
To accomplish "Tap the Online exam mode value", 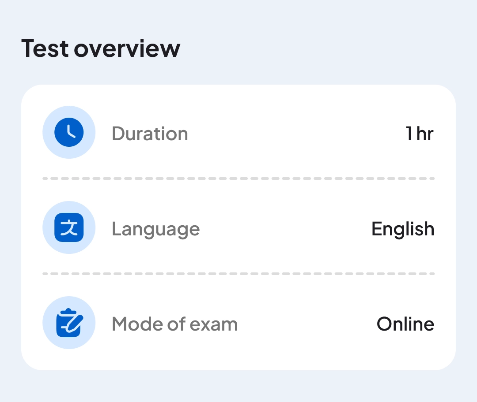I will [405, 324].
